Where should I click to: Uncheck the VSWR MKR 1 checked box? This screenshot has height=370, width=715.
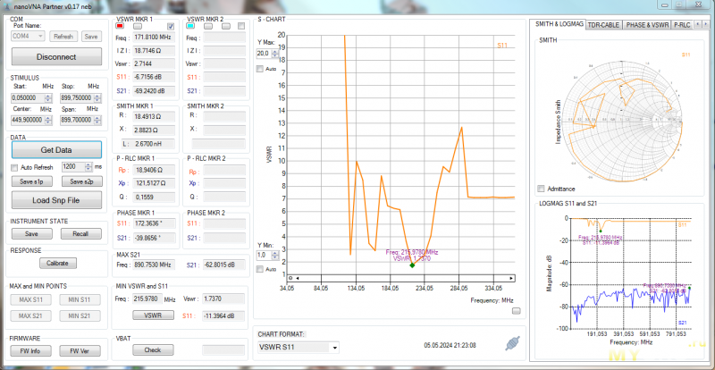[171, 27]
